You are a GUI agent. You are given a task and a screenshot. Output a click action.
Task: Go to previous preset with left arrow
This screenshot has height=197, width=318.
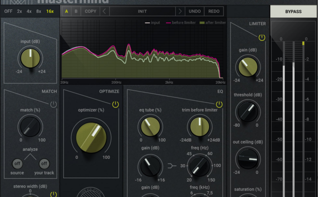[104, 11]
